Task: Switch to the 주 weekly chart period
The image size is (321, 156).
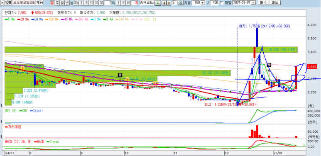Action: point(57,3)
